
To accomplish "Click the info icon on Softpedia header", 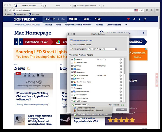I will coord(140,19).
